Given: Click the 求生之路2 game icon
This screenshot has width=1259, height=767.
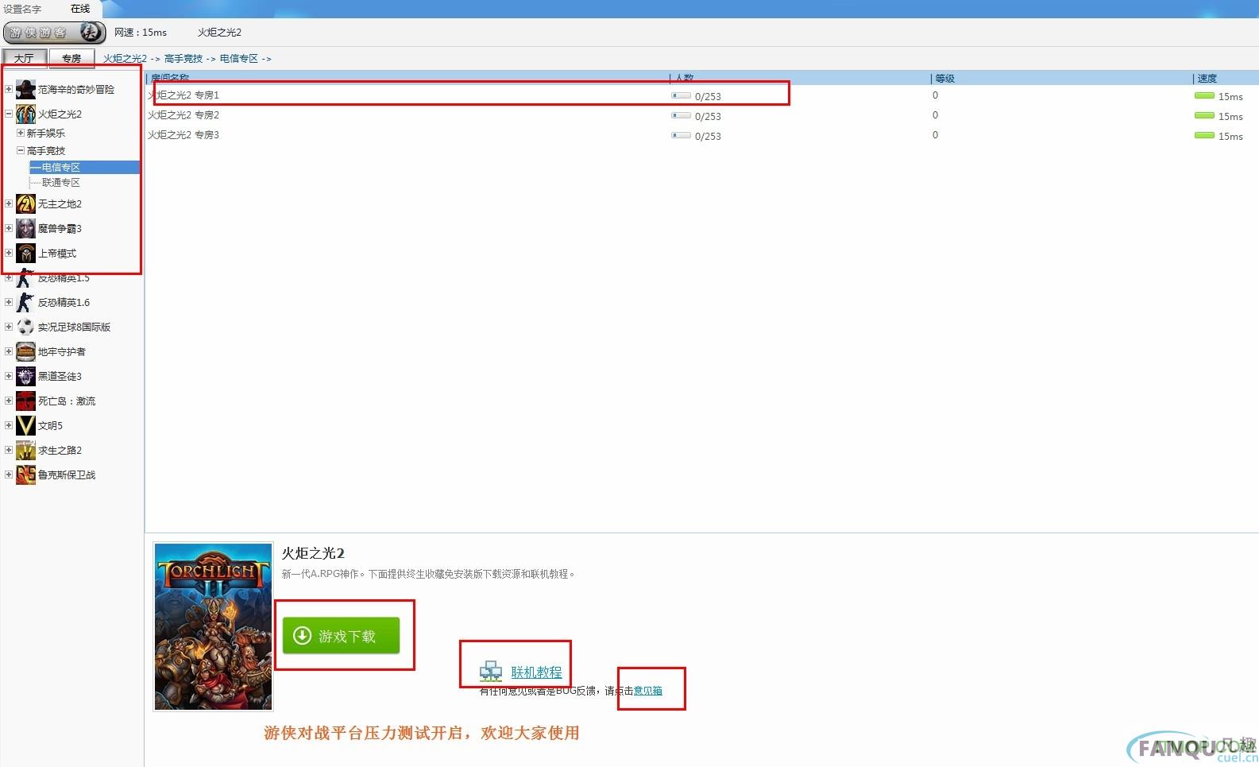Looking at the screenshot, I should tap(25, 451).
